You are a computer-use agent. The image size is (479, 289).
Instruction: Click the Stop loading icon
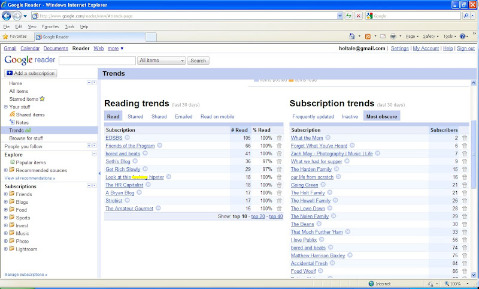(358, 16)
